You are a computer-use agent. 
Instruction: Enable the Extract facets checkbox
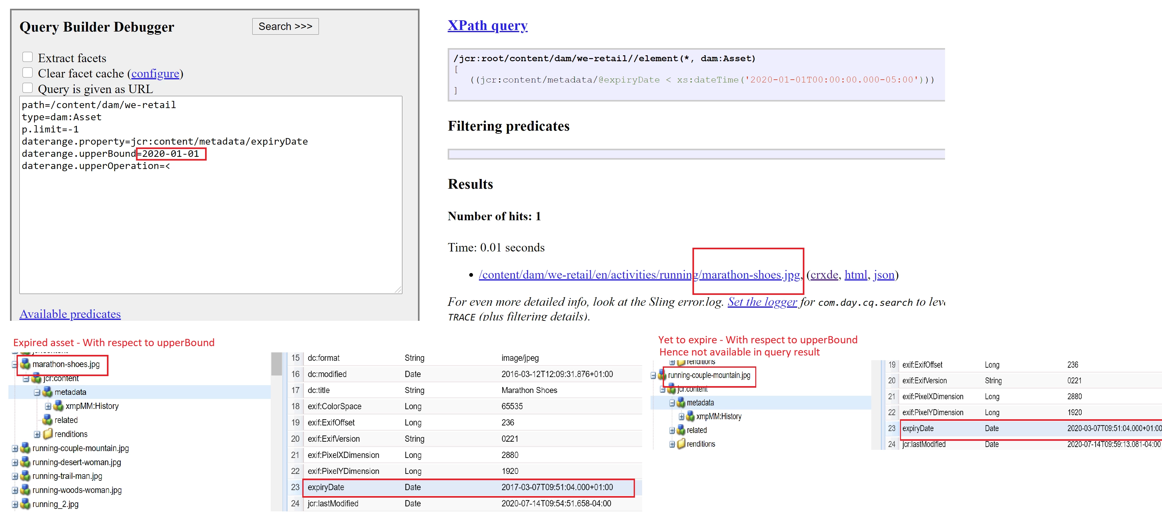pos(28,57)
